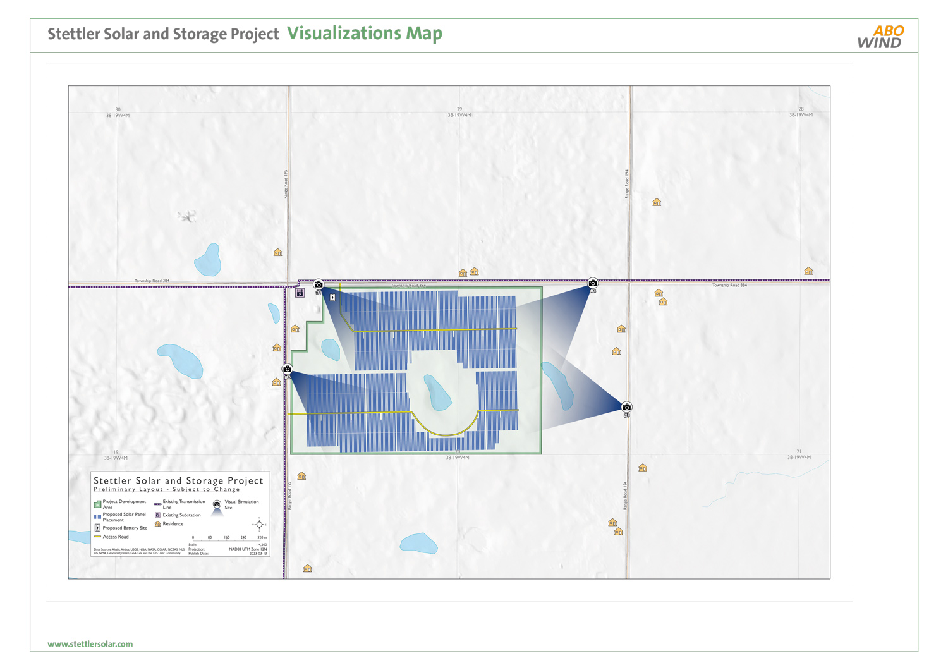Click the Residence legend label
This screenshot has height=670, width=948.
click(x=173, y=523)
